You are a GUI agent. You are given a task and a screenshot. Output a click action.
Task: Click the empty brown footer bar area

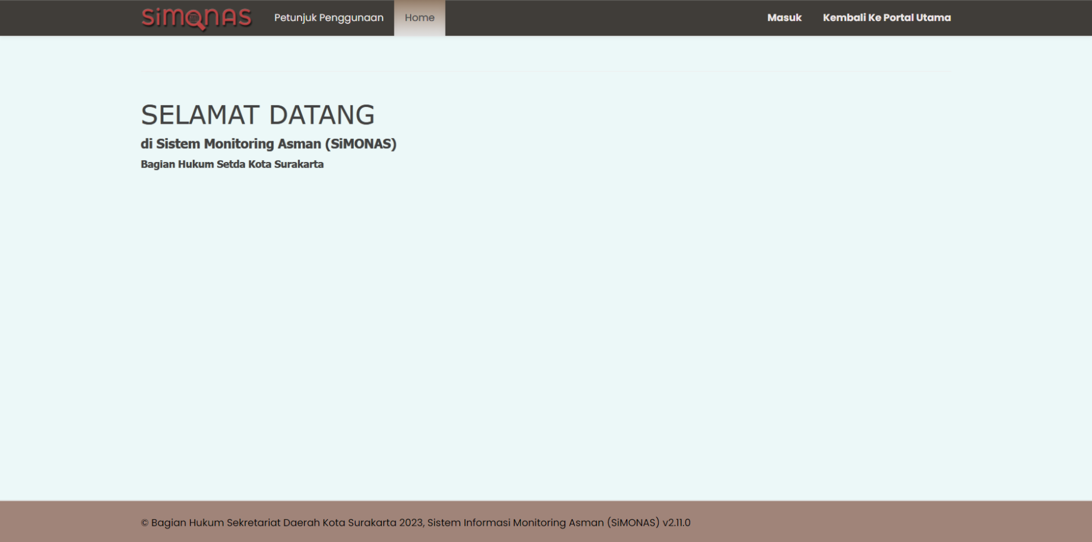pos(871,522)
